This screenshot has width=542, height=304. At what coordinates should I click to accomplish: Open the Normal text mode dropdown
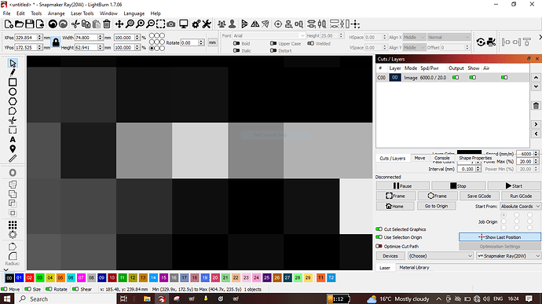(449, 37)
